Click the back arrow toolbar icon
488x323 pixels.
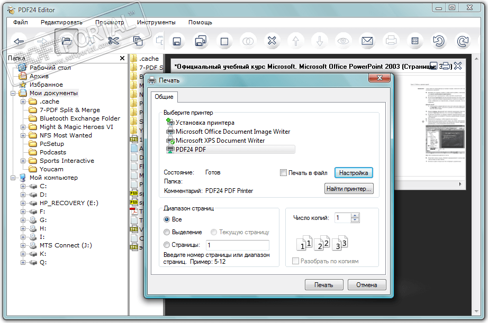tap(19, 41)
